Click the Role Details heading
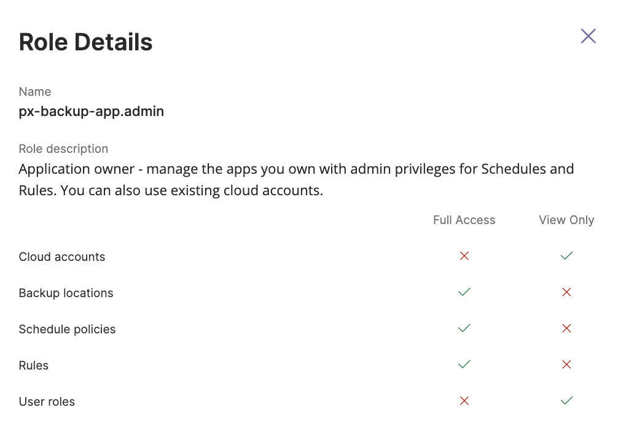The image size is (618, 442). [85, 42]
